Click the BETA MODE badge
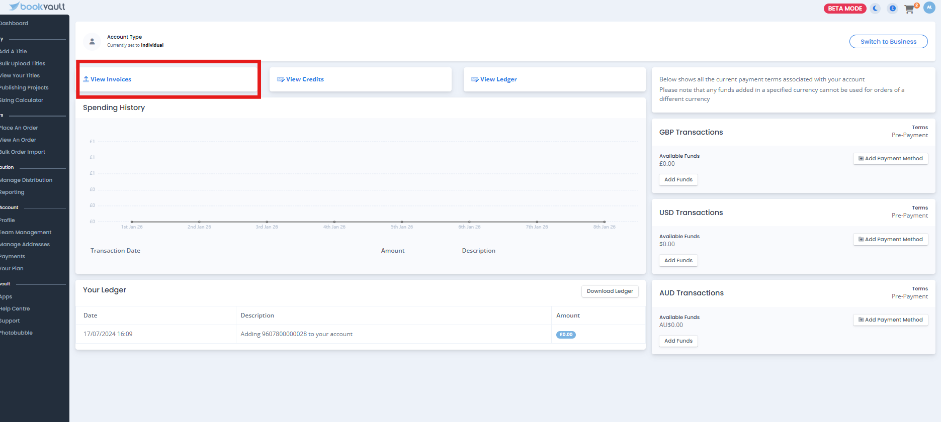The width and height of the screenshot is (941, 422). click(x=845, y=9)
